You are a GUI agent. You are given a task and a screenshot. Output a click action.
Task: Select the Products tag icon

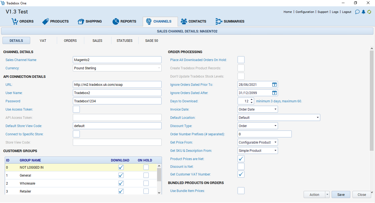tap(45, 21)
